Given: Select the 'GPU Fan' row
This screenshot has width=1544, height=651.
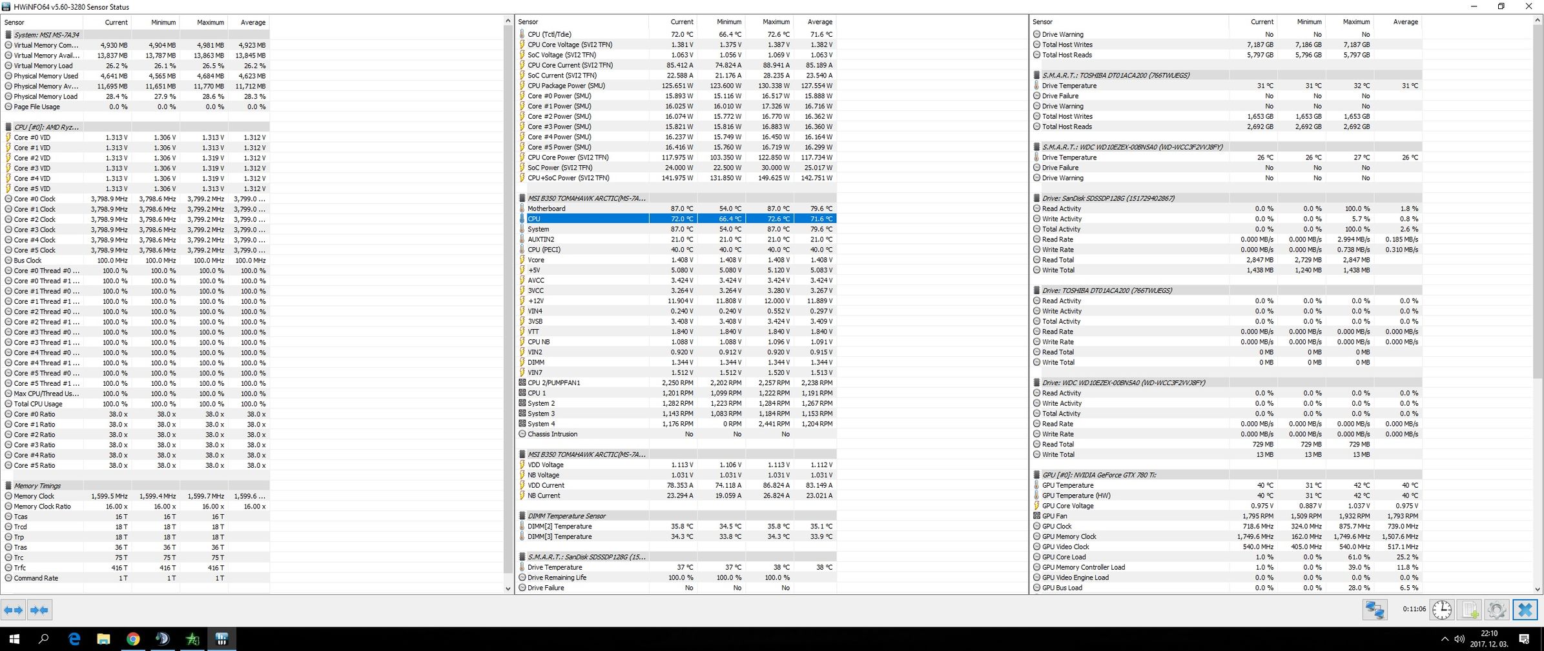Looking at the screenshot, I should pos(1226,516).
